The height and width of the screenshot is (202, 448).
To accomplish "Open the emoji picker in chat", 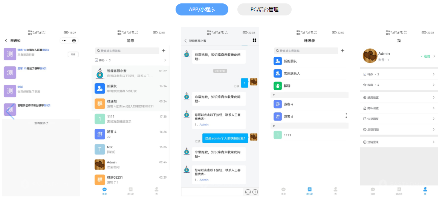I will tap(248, 192).
